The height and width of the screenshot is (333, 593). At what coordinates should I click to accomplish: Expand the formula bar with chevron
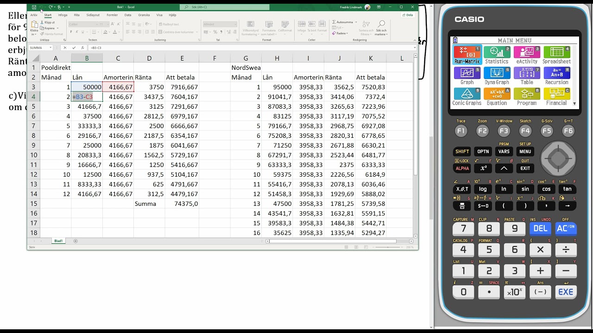pyautogui.click(x=414, y=48)
